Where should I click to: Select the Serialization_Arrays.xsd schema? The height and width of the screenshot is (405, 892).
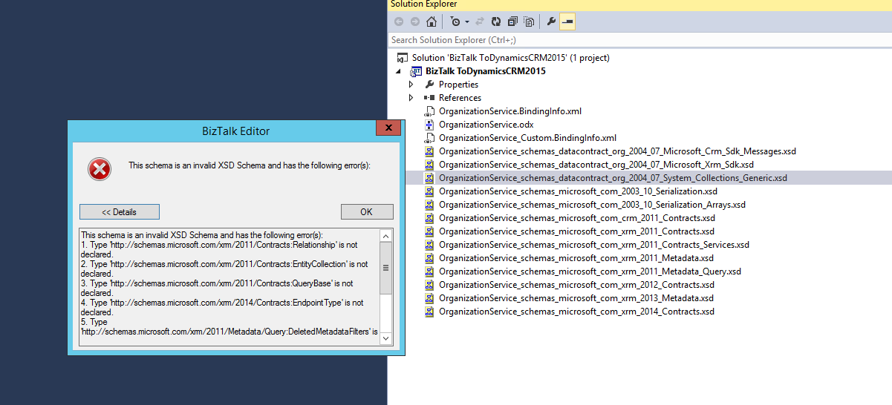click(592, 205)
